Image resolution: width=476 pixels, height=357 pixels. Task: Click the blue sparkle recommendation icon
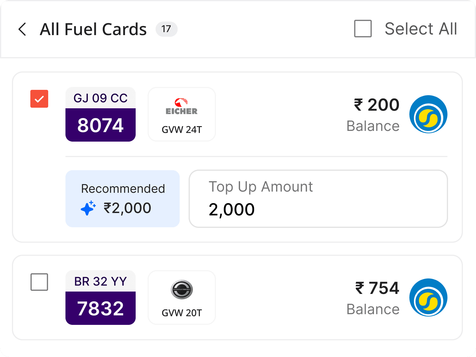(x=88, y=208)
